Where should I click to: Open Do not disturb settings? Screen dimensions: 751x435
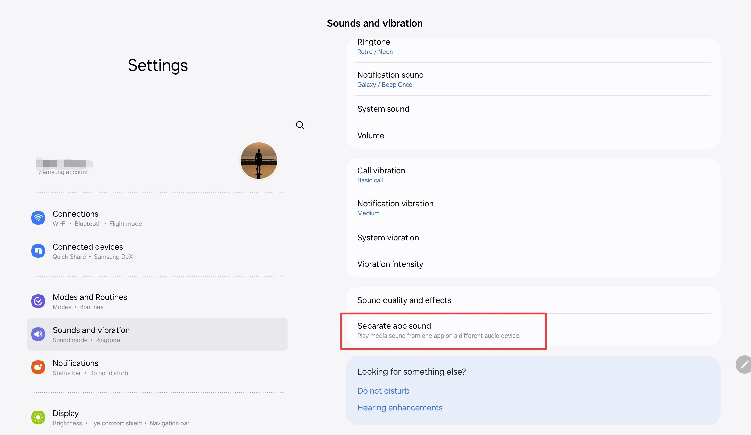point(383,391)
